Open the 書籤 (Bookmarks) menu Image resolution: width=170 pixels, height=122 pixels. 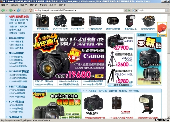[43, 5]
